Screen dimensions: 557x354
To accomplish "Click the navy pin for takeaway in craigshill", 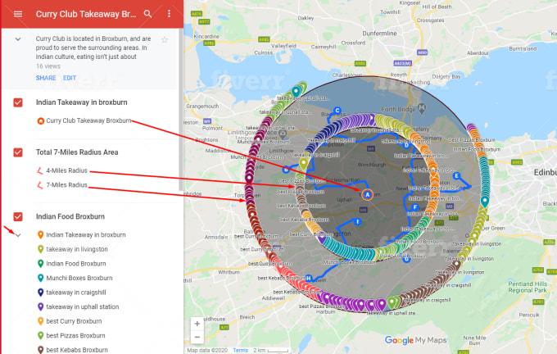I will (40, 293).
